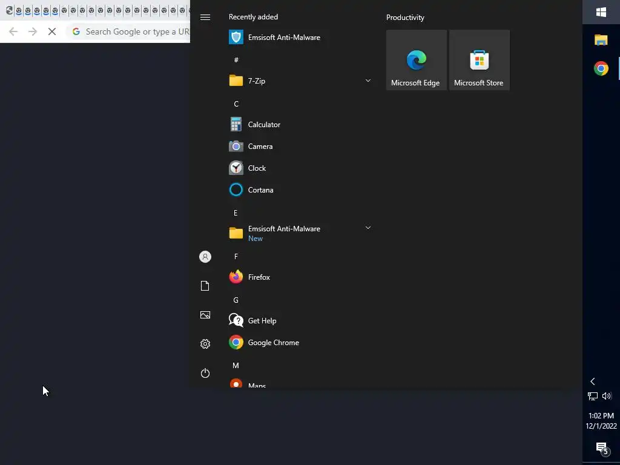Go back in the Chrome window
This screenshot has height=465, width=620.
tap(13, 31)
